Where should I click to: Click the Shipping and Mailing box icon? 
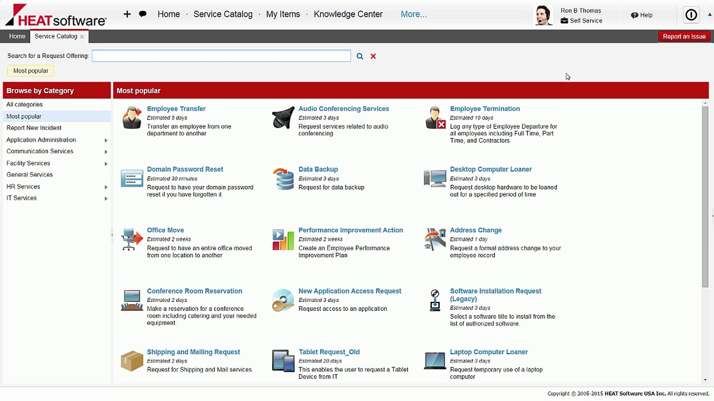(132, 361)
